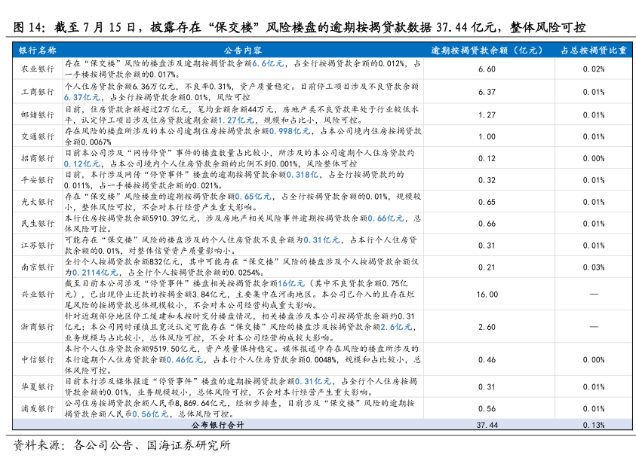Screen dimensions: 636x461
Task: Select the balance value '0.66' for 民生银行
Action: coord(487,224)
